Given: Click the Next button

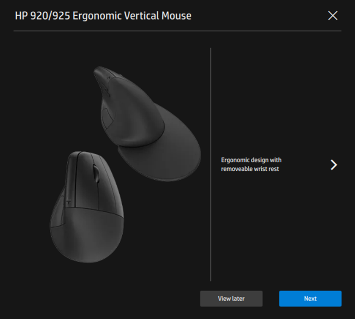Looking at the screenshot, I should point(310,299).
